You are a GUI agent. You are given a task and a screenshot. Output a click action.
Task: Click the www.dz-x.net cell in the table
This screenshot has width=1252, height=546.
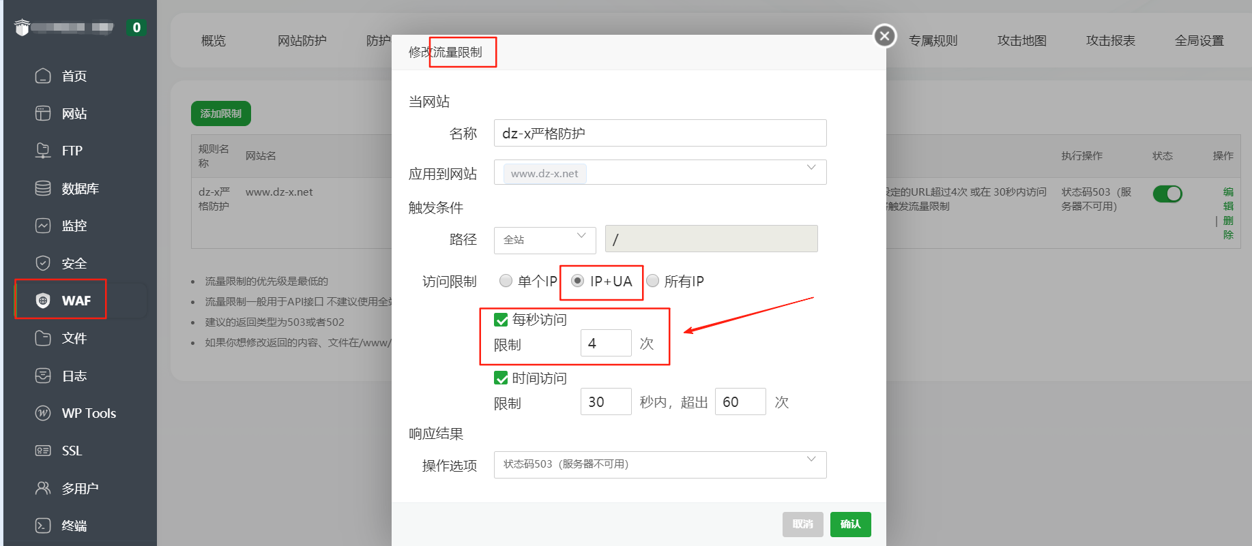click(x=279, y=192)
